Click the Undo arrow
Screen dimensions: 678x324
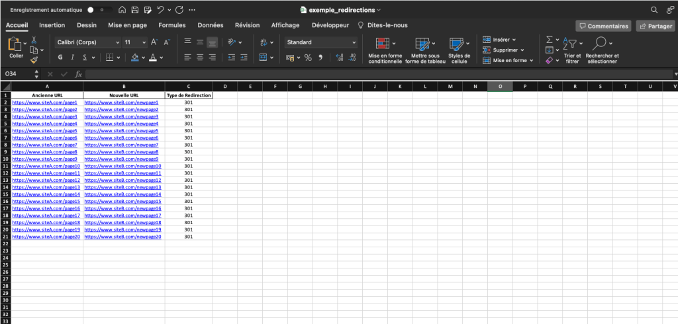point(160,9)
